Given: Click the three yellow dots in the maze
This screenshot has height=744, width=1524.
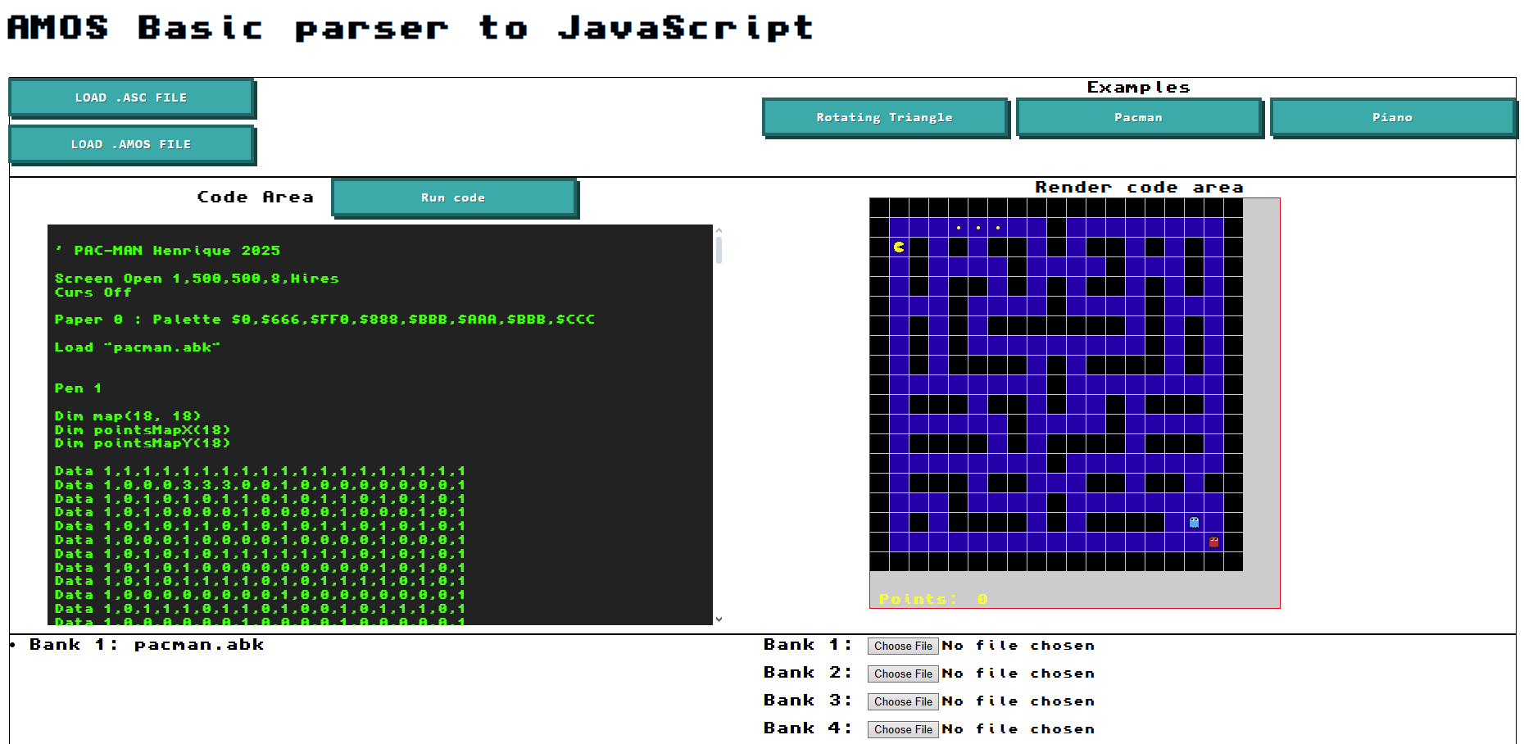Looking at the screenshot, I should 977,228.
